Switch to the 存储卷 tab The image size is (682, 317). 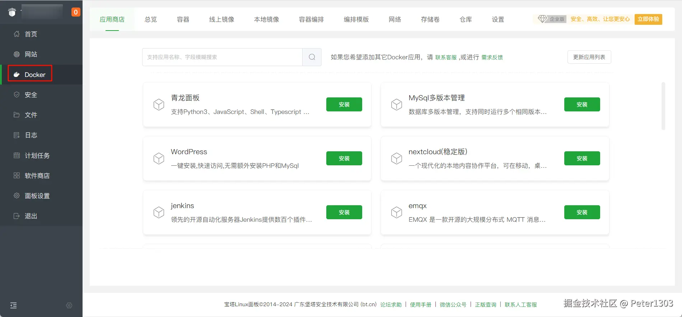[x=430, y=19]
